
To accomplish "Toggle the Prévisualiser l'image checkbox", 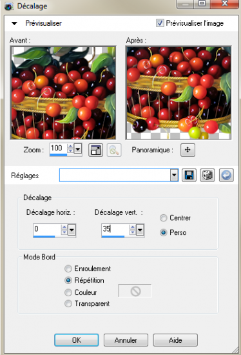I will [x=160, y=23].
